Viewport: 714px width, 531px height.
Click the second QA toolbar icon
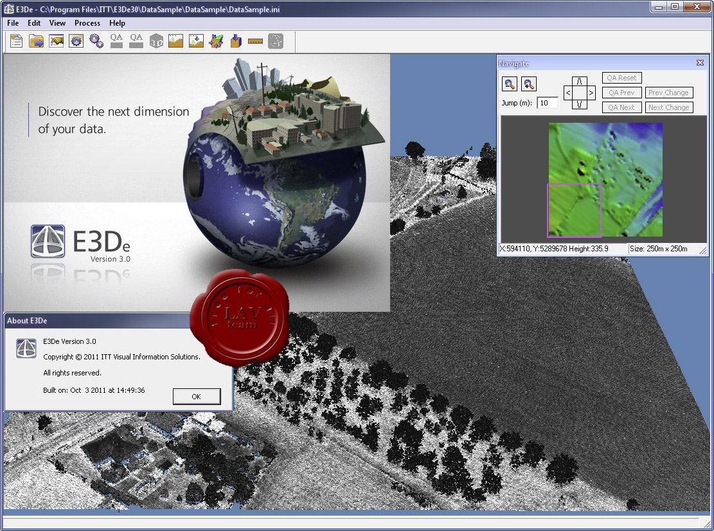tap(136, 41)
